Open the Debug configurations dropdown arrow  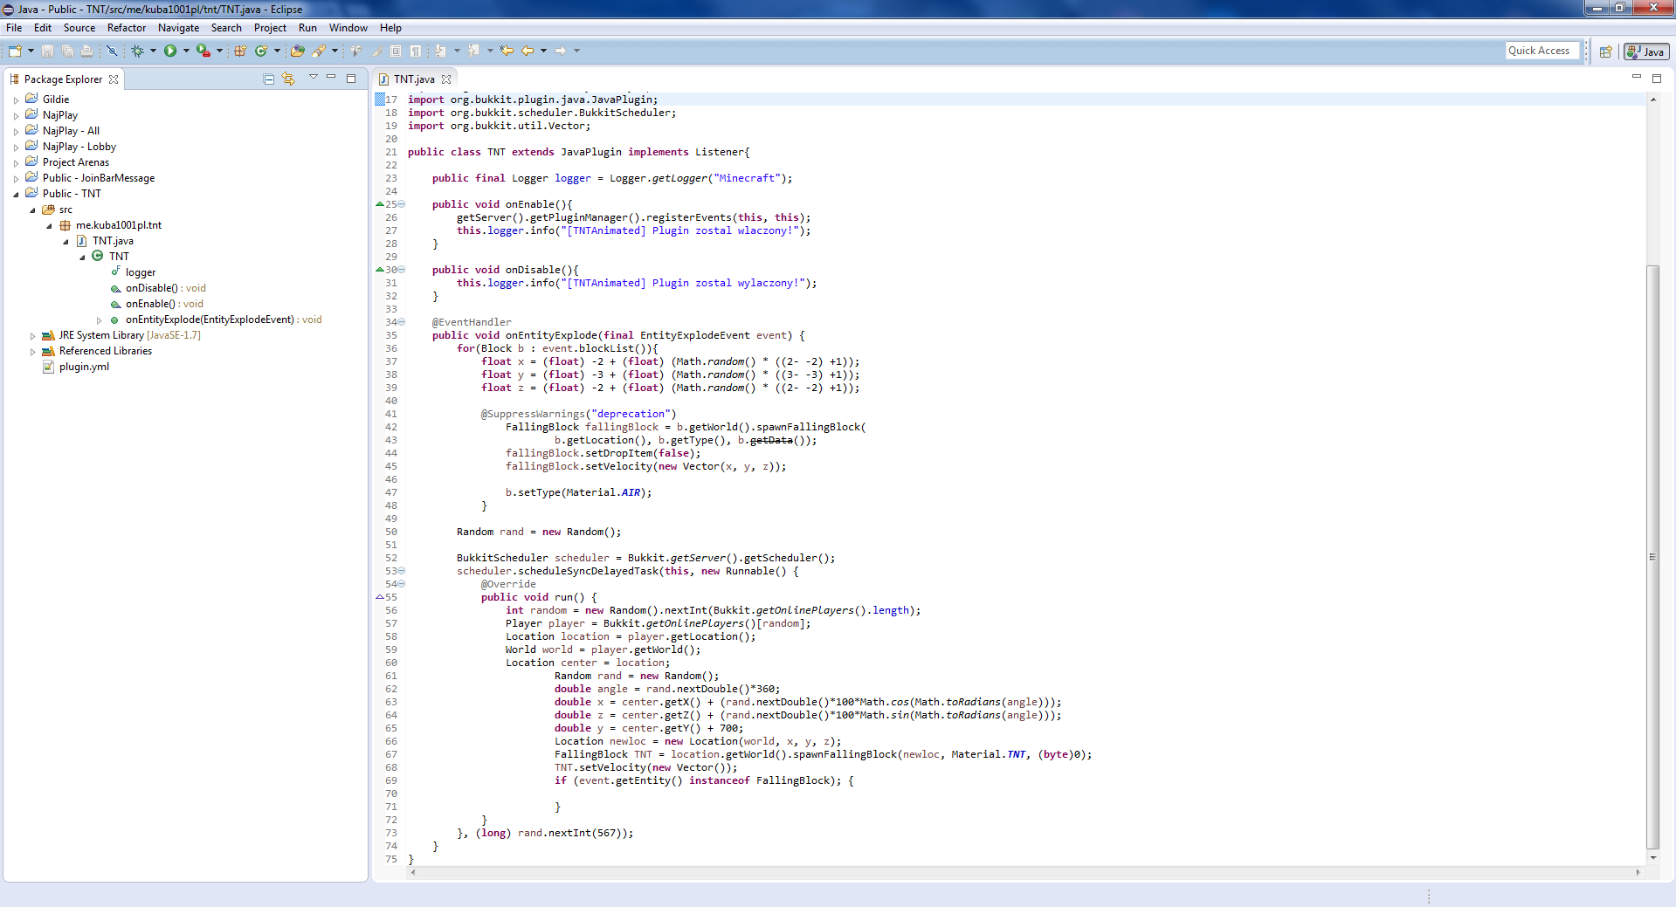tap(153, 51)
